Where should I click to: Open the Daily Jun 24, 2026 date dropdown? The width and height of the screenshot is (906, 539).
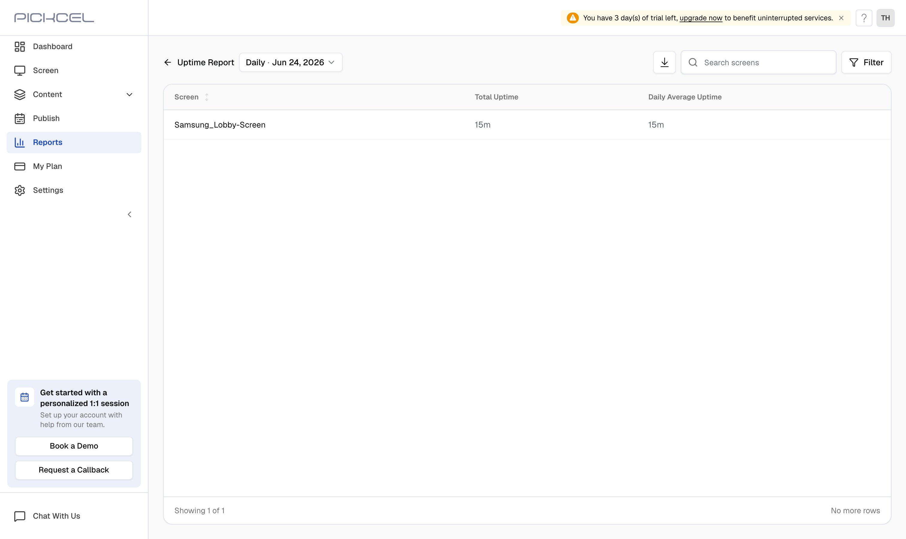point(291,63)
